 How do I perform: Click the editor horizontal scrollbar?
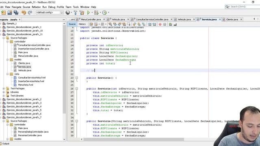[x=134, y=139]
